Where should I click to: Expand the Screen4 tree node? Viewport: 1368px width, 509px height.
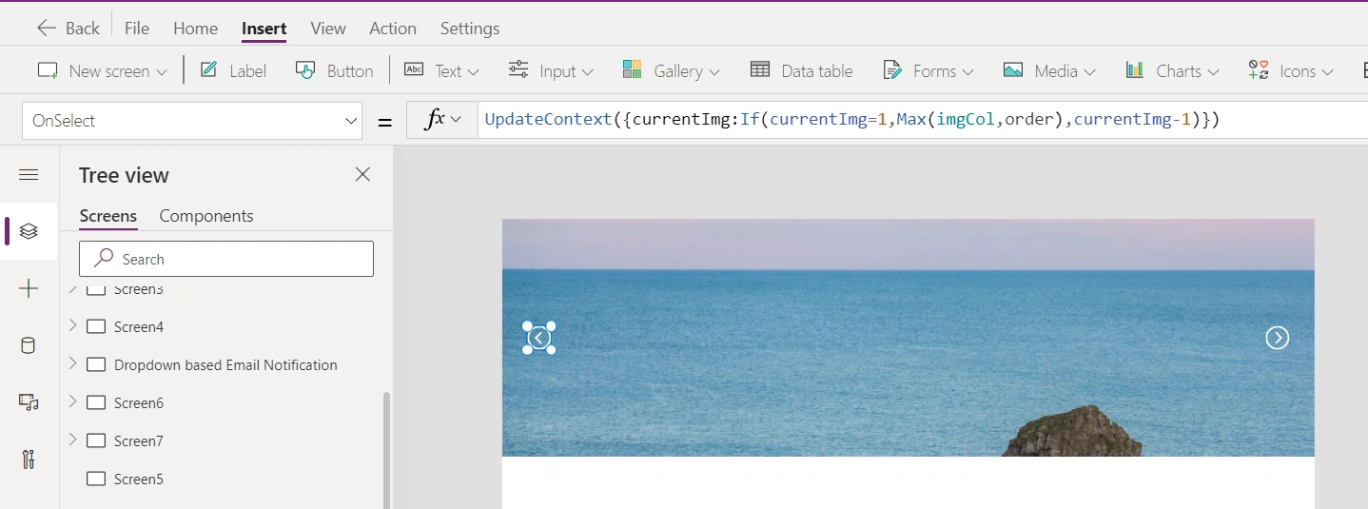72,325
